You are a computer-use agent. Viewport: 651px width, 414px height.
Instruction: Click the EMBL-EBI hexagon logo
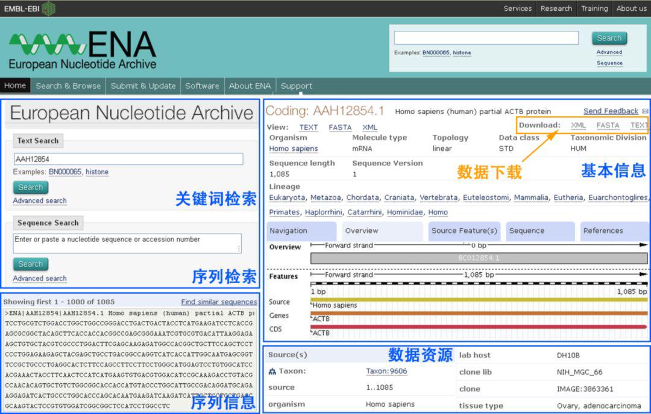coord(49,8)
